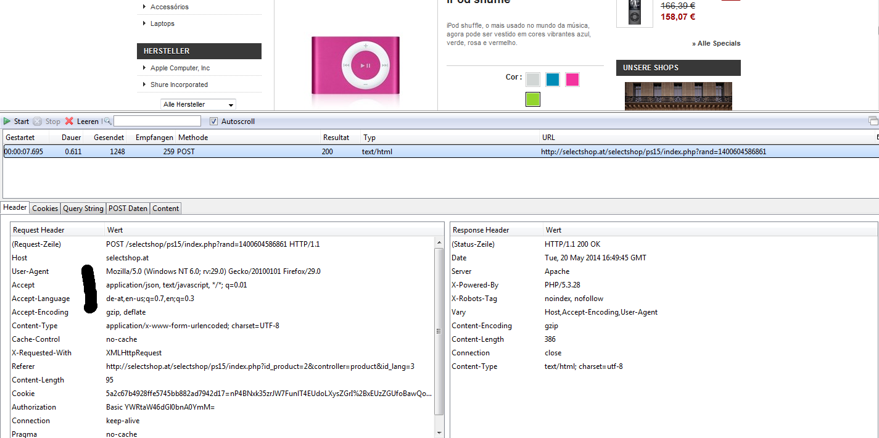Select the X-Robots-Tag response row
The height and width of the screenshot is (438, 879).
(664, 299)
